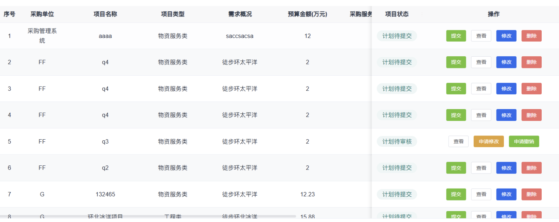
Task: Click the 项目名称 column header
Action: tap(105, 14)
